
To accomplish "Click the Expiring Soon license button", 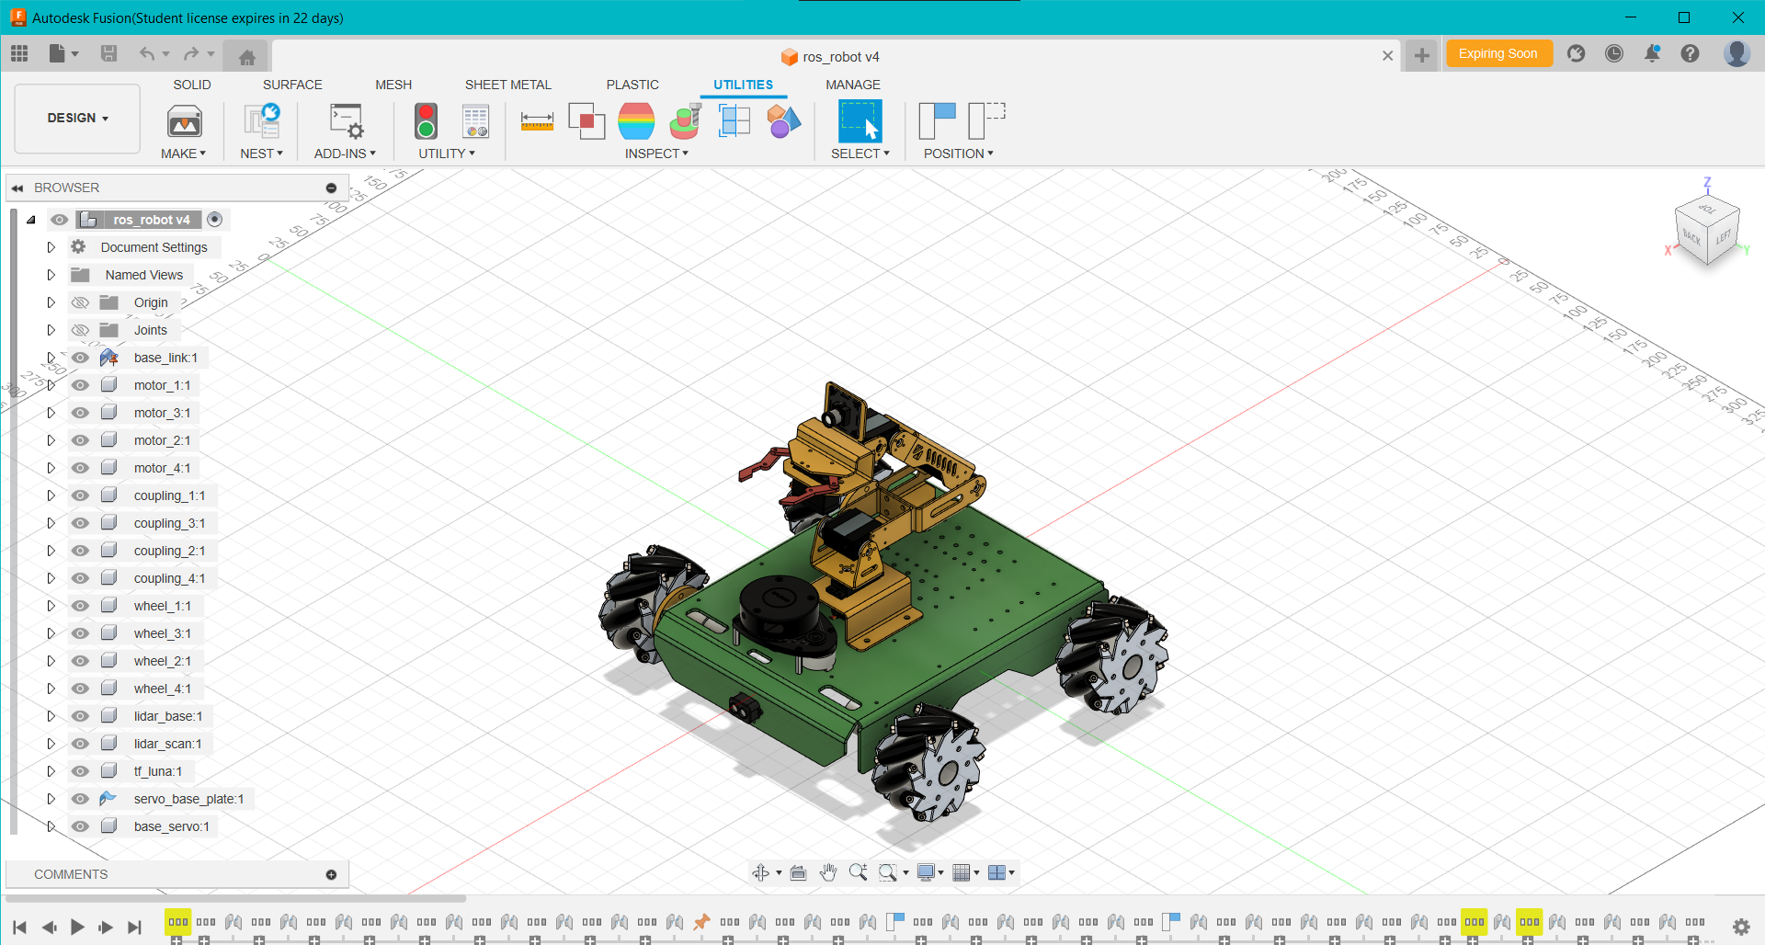I will [1498, 53].
